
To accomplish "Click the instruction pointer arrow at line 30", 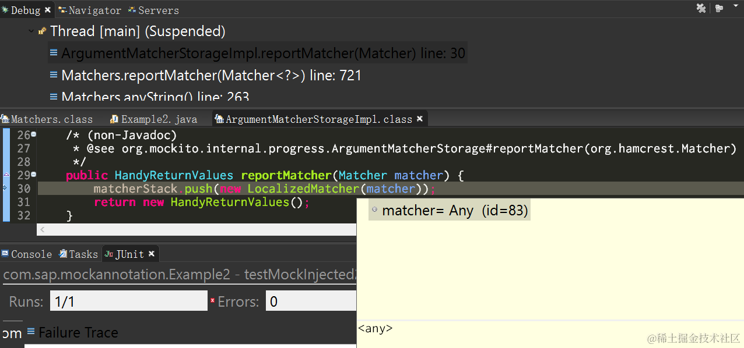I will point(5,188).
